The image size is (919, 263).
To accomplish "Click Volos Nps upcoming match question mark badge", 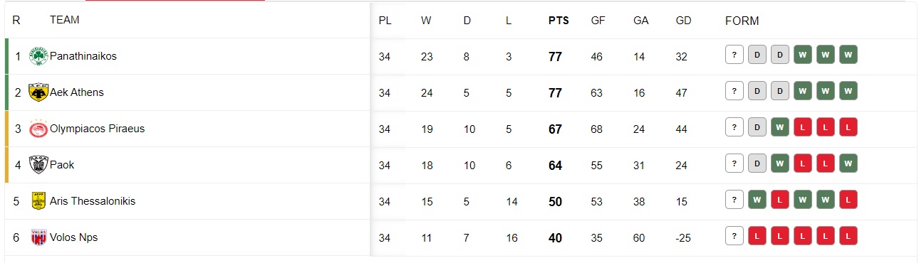I will [734, 236].
